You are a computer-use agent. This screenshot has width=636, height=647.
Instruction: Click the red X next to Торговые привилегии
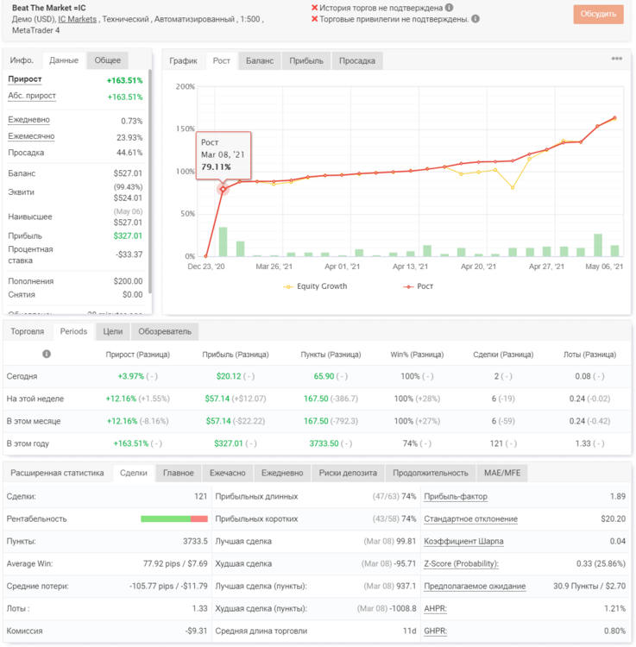314,19
